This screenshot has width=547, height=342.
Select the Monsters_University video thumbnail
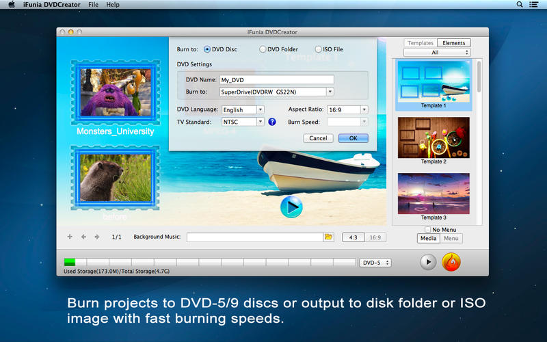(116, 92)
